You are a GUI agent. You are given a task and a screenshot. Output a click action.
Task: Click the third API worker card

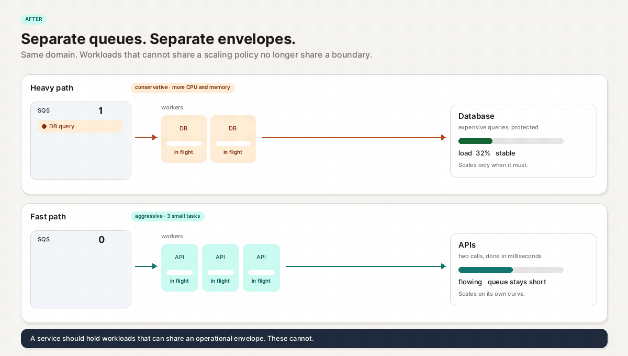[x=261, y=268]
